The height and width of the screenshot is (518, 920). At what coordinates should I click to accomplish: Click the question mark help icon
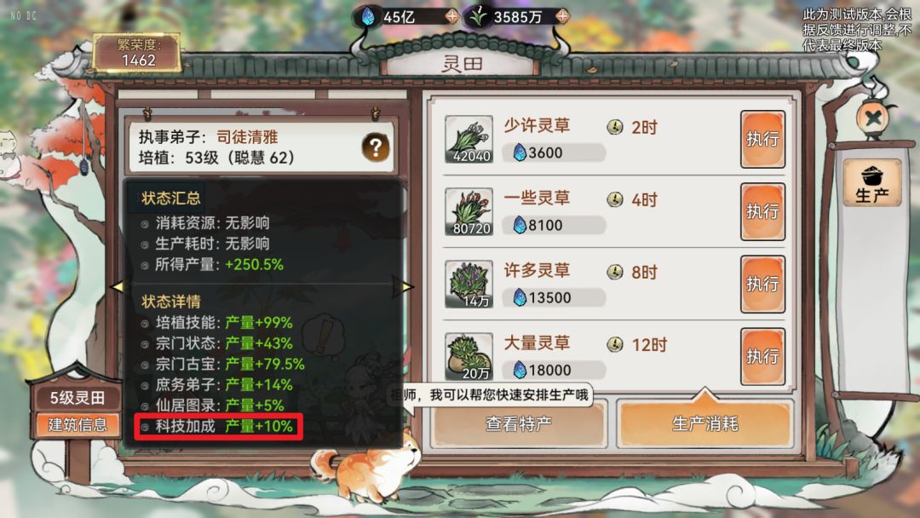(376, 147)
